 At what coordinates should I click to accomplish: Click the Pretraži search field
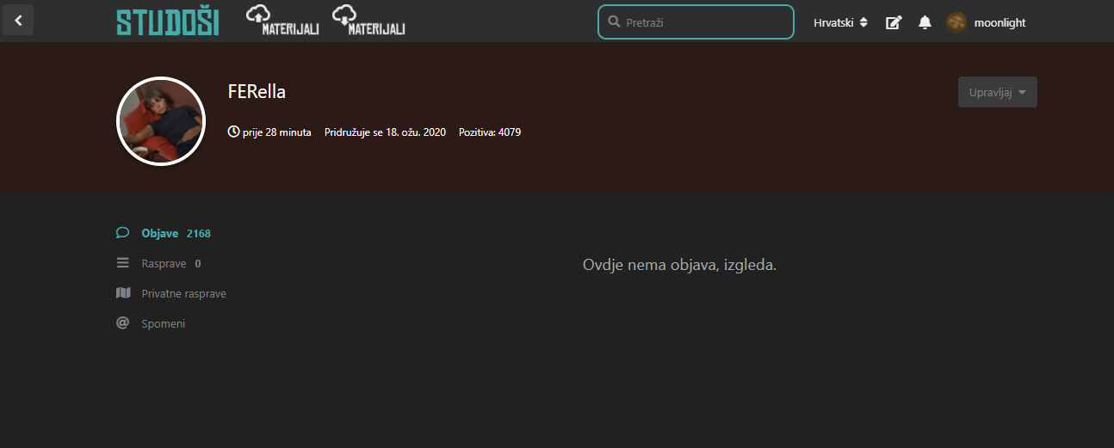pyautogui.click(x=696, y=22)
